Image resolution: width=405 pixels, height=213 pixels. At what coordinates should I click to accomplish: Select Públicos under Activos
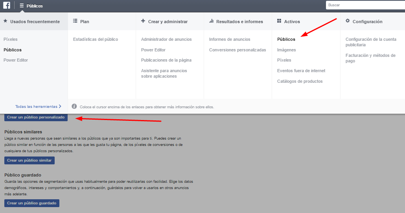pos(286,39)
